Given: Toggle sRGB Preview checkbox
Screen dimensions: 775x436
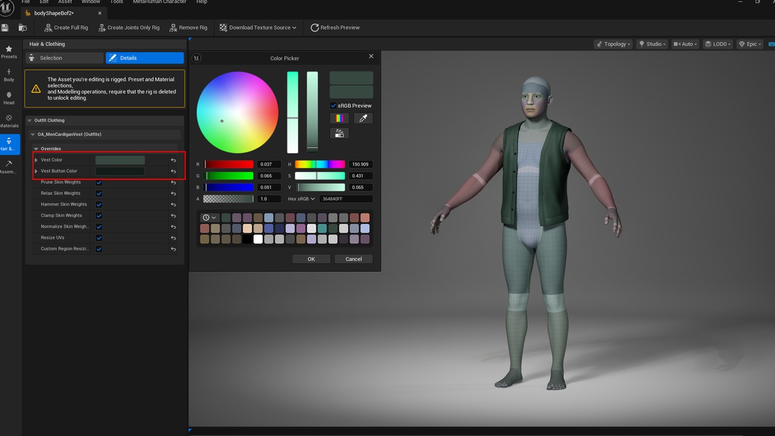Looking at the screenshot, I should pos(333,106).
